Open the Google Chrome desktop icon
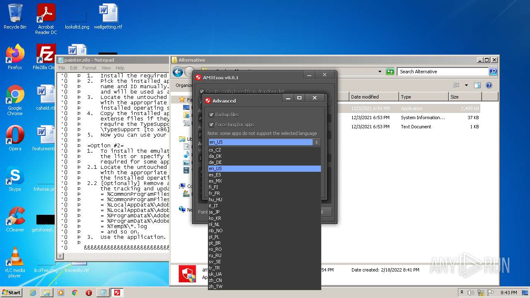 (x=15, y=101)
